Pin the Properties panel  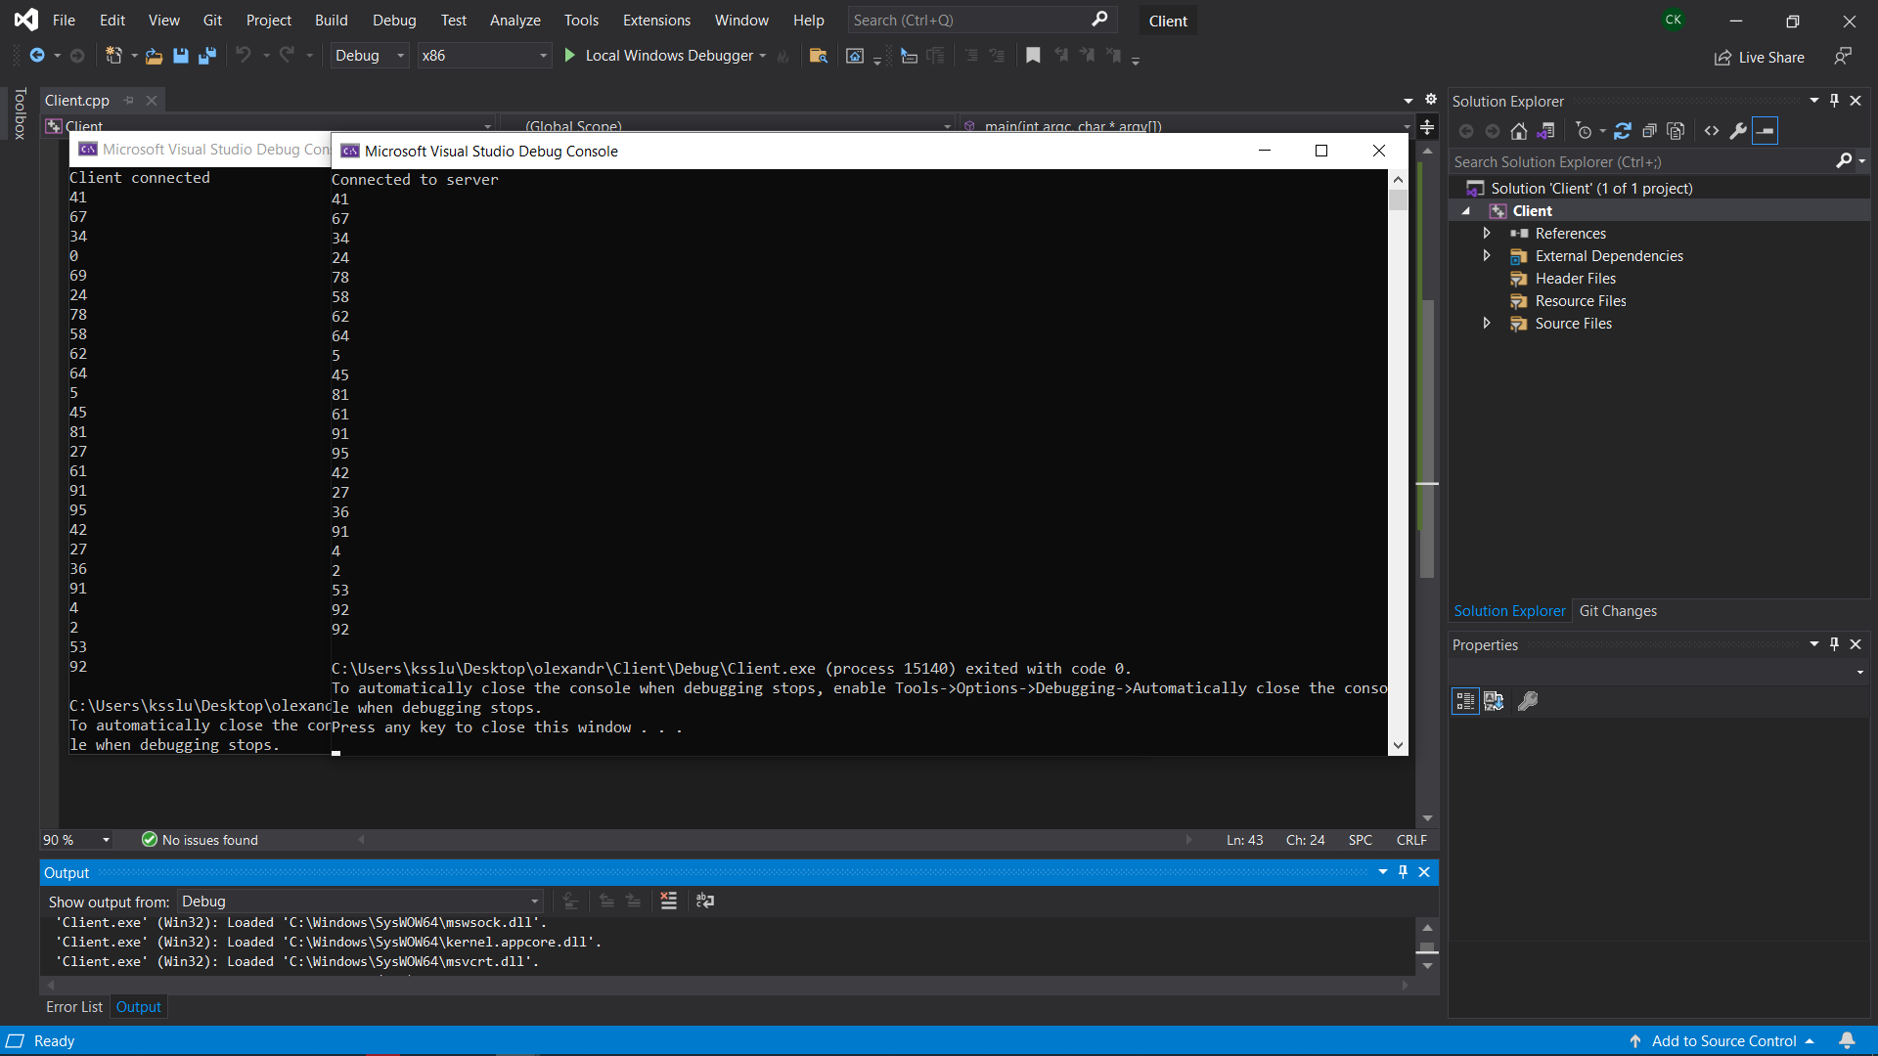pyautogui.click(x=1834, y=644)
